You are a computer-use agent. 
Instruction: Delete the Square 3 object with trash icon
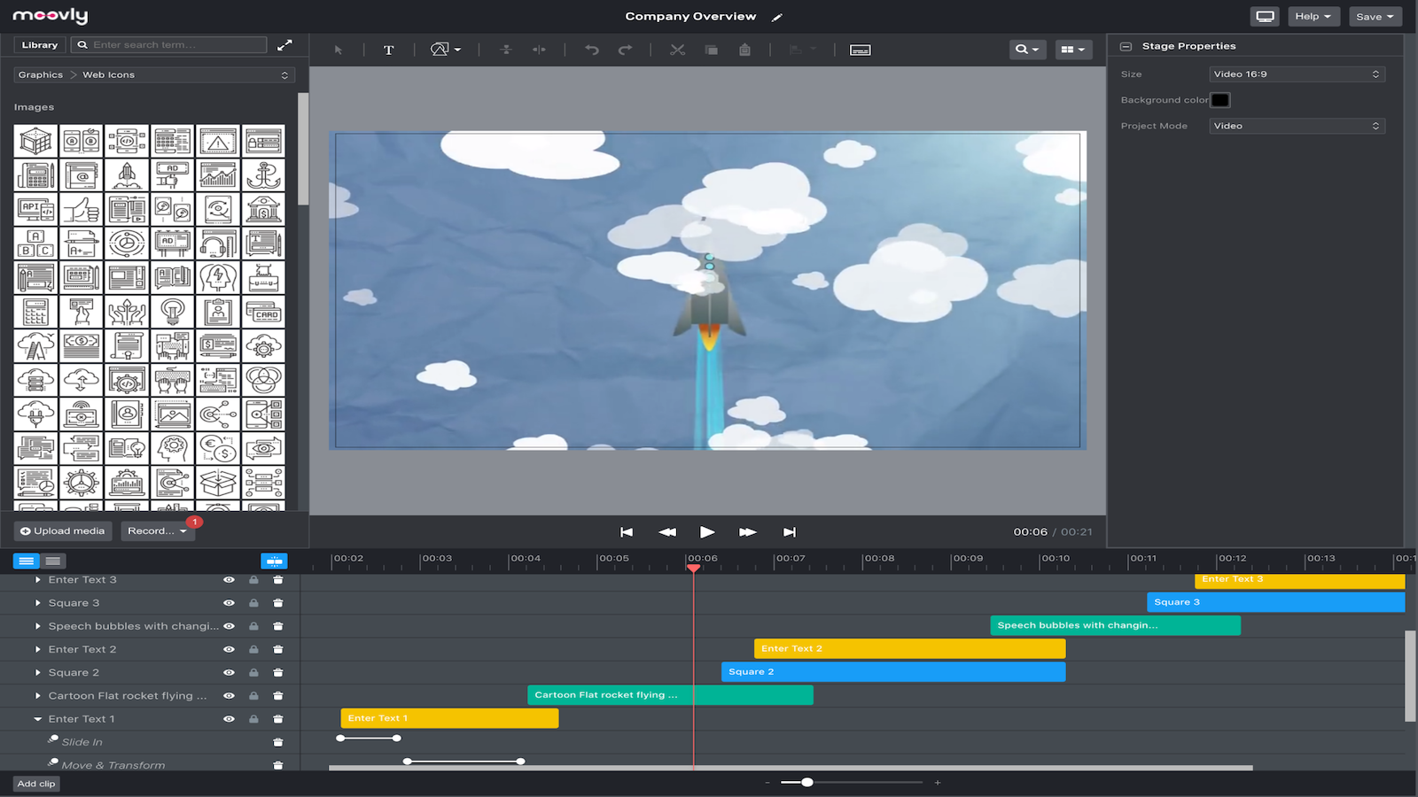click(277, 602)
